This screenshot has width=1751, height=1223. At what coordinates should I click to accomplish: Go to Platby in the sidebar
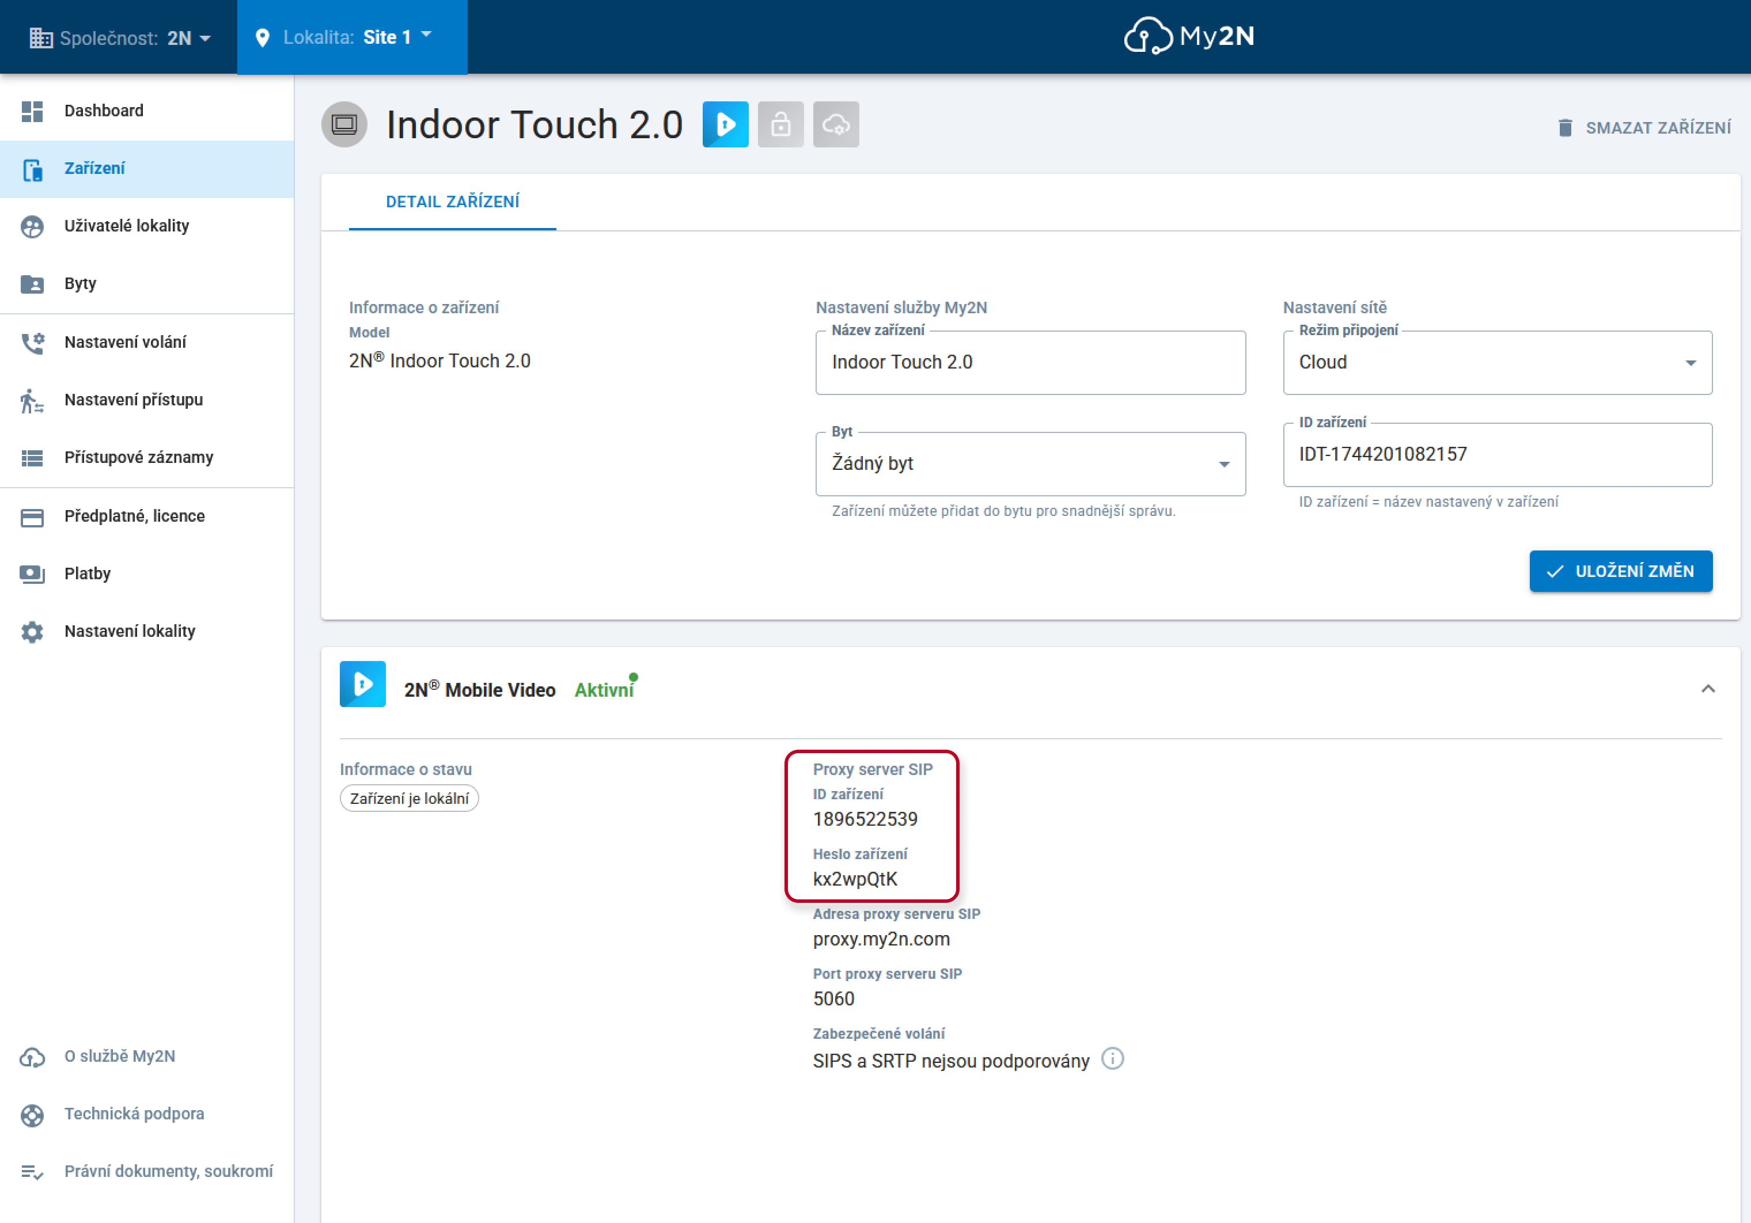click(x=147, y=574)
